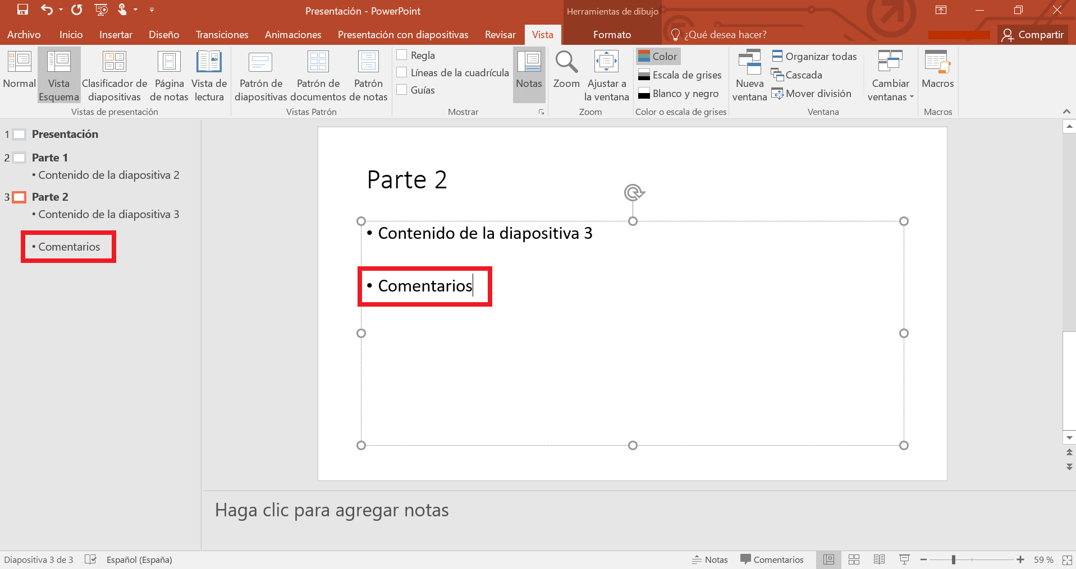
Task: Open reading view from status bar
Action: 879,559
